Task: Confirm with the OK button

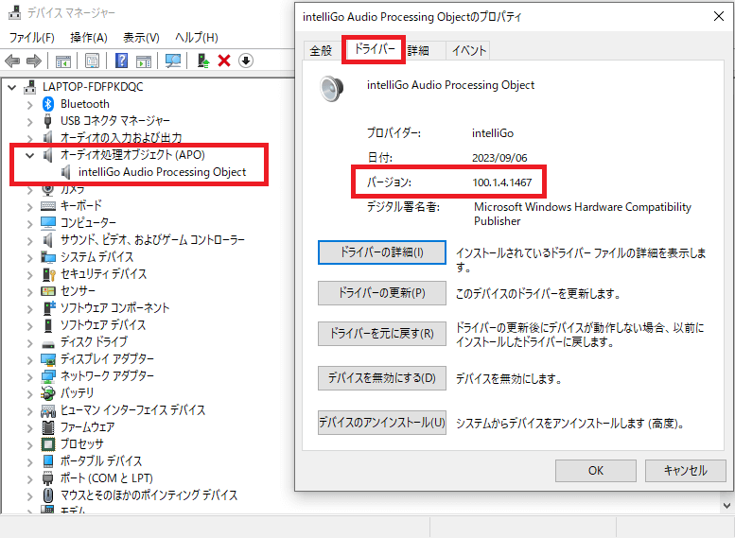Action: point(596,471)
